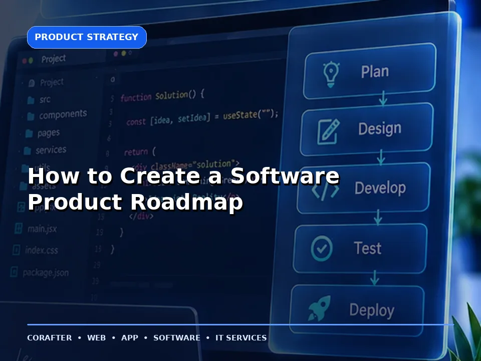Click the closing '</div>' tag in the code

[x=141, y=216]
